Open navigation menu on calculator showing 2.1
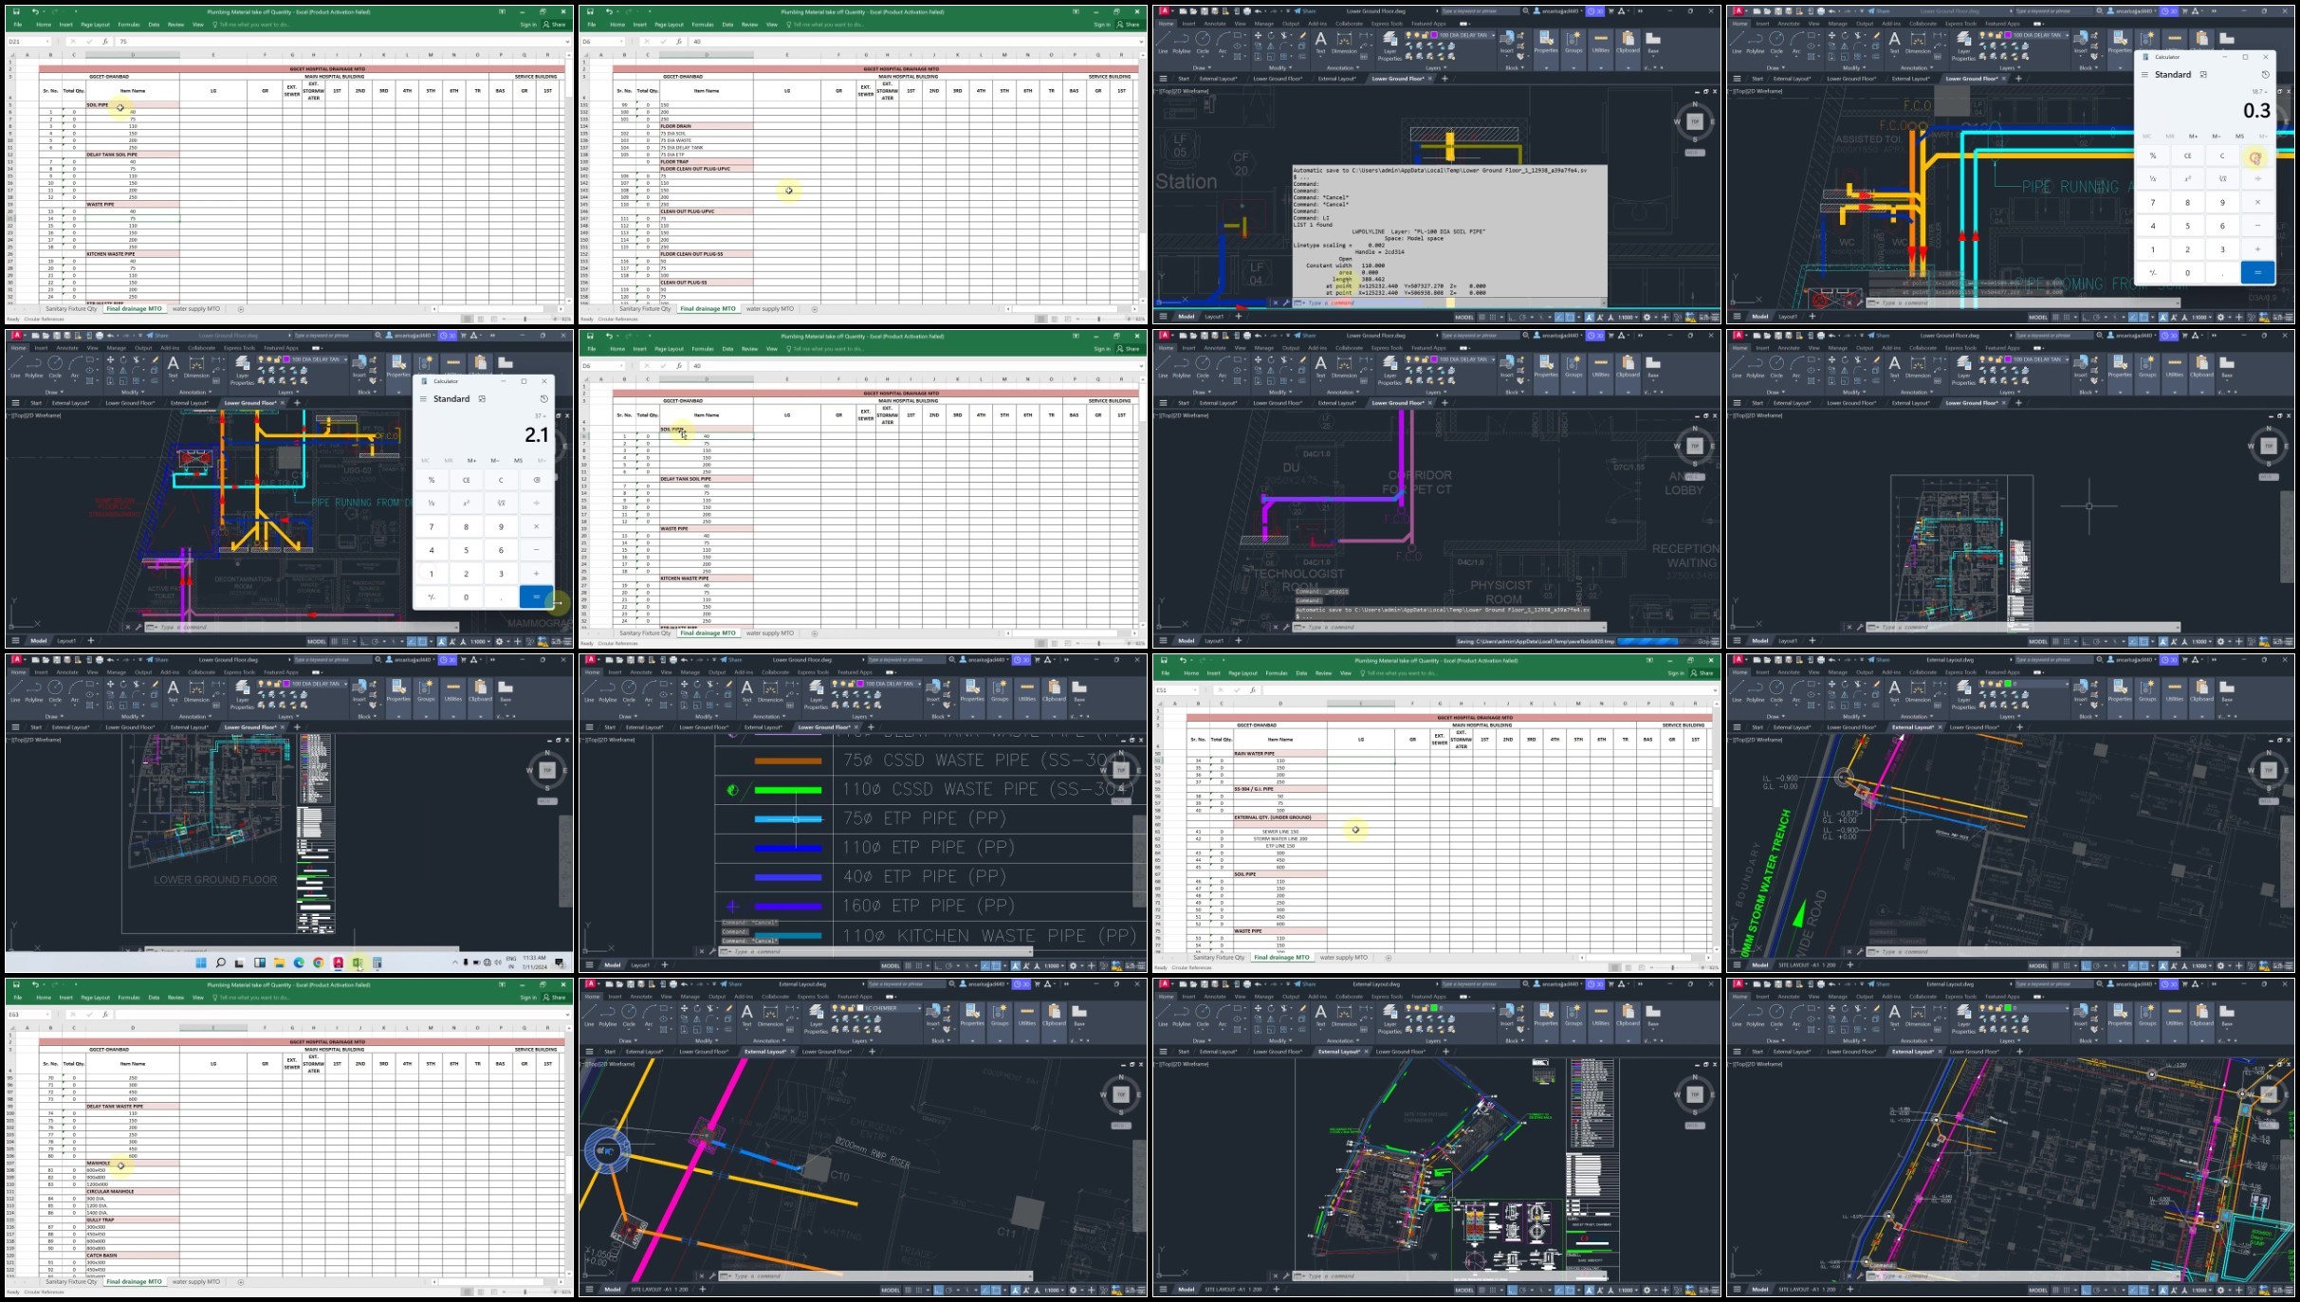The image size is (2300, 1302). (424, 399)
